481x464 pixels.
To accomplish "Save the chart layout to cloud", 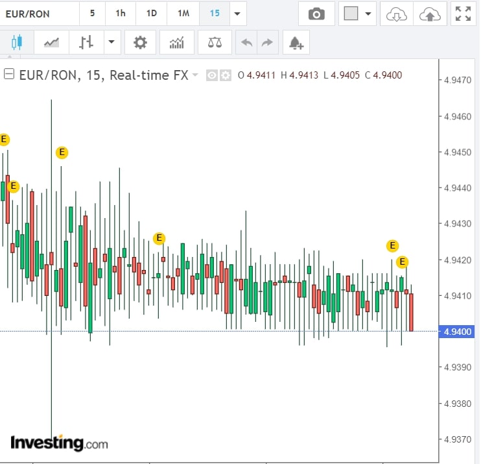I will click(429, 14).
